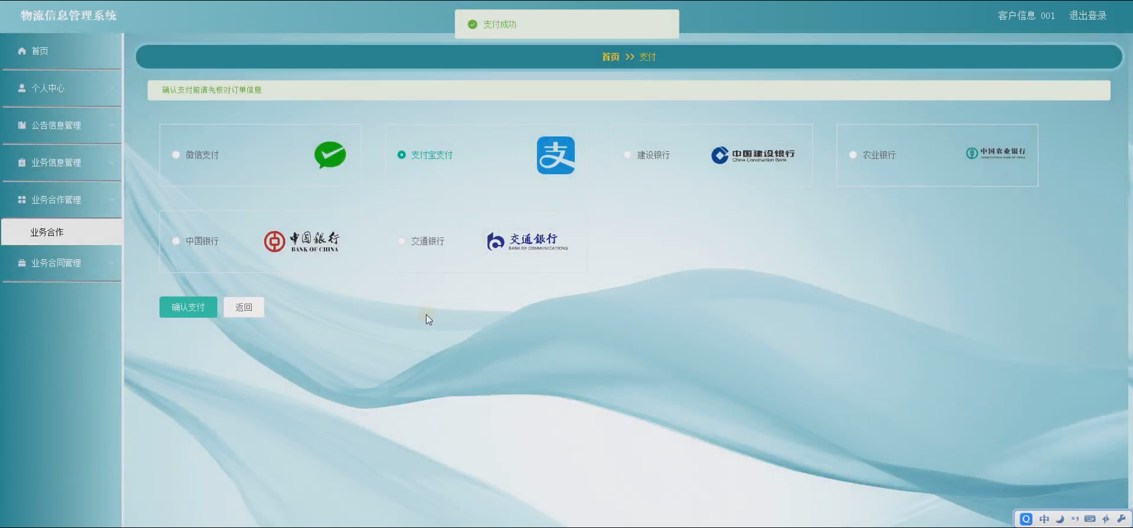Expand the 个人中心 chevron
The height and width of the screenshot is (528, 1133).
111,88
